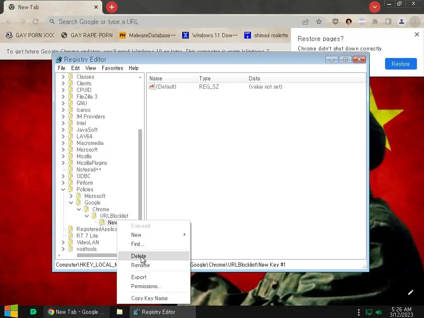
Task: Select the JavaSoft folder icon
Action: coord(70,130)
